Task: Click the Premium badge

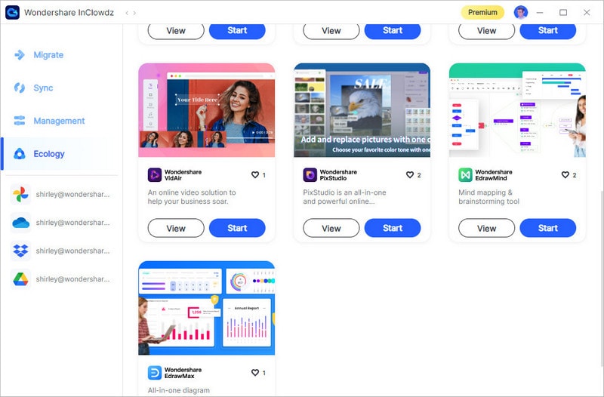Action: (482, 12)
